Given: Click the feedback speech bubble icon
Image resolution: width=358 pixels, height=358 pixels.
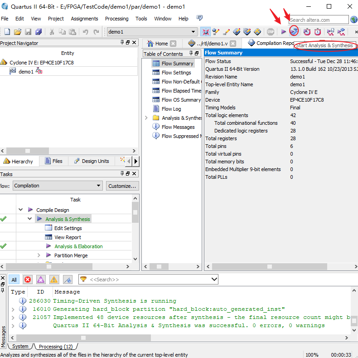Looking at the screenshot, I should pyautogui.click(x=199, y=18).
